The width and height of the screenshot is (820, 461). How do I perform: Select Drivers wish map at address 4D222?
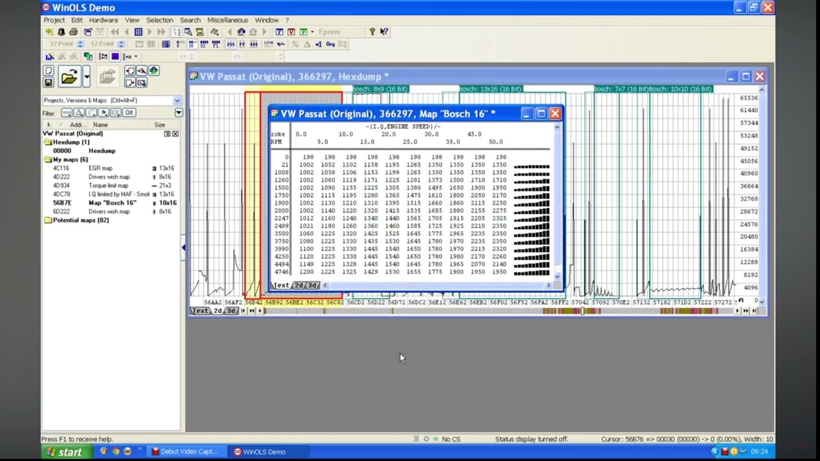click(x=113, y=177)
